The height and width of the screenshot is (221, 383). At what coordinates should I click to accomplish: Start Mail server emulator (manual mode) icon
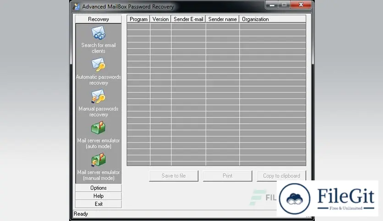98,160
